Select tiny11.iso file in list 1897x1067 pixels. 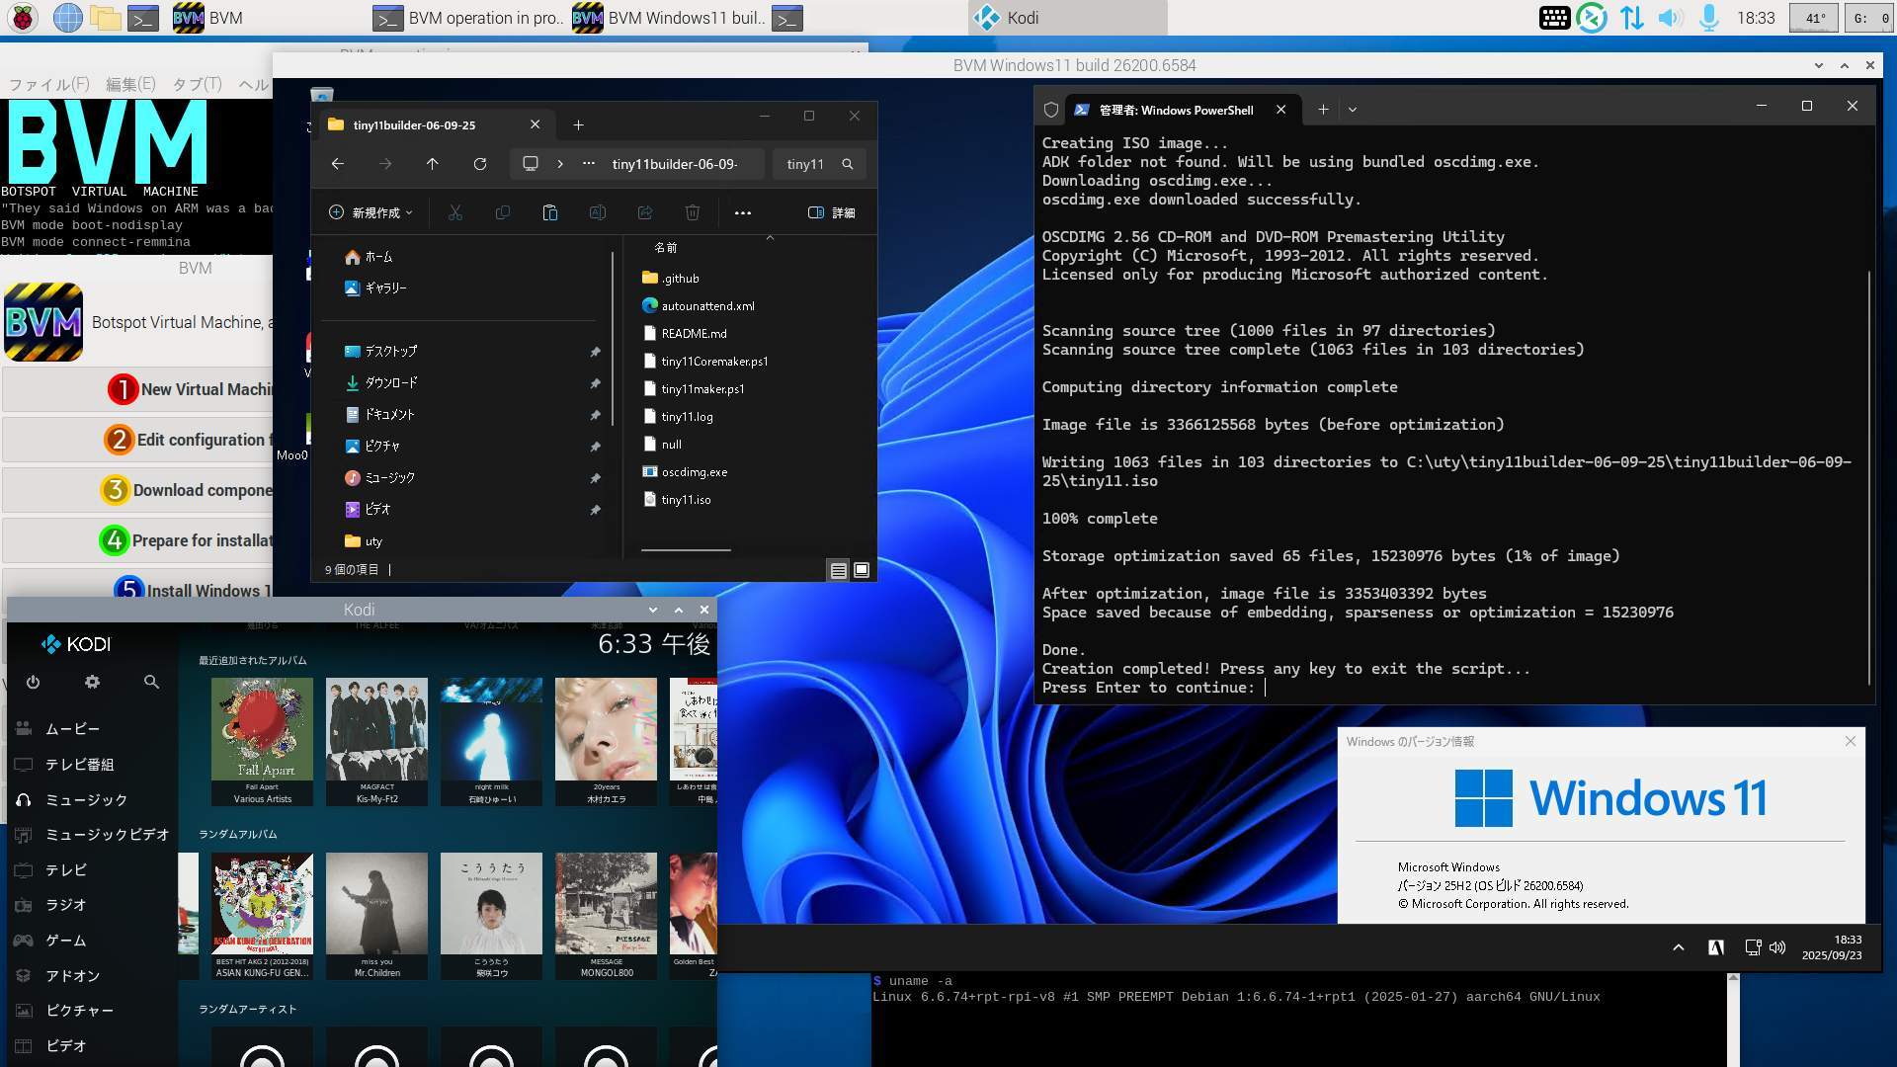pyautogui.click(x=686, y=500)
